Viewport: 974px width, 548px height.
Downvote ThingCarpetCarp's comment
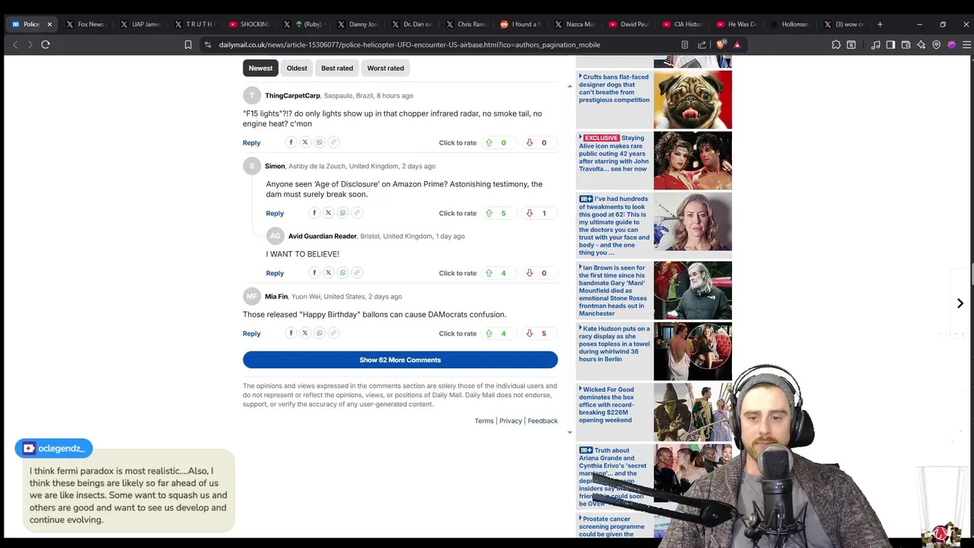(530, 143)
